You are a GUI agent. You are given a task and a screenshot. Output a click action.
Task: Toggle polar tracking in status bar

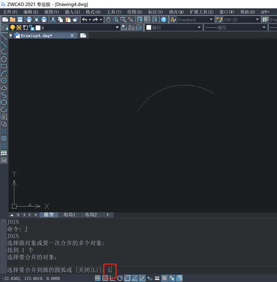coord(120,278)
